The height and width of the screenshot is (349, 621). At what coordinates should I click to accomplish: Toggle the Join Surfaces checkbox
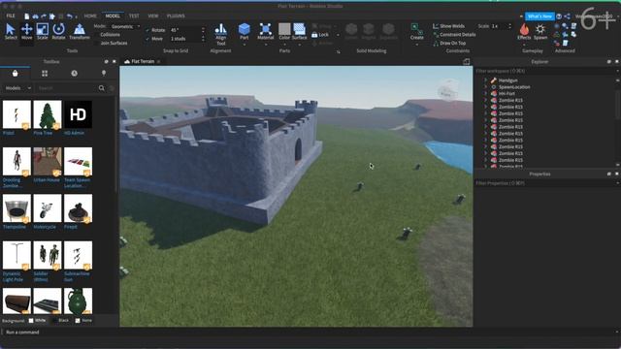tap(97, 43)
